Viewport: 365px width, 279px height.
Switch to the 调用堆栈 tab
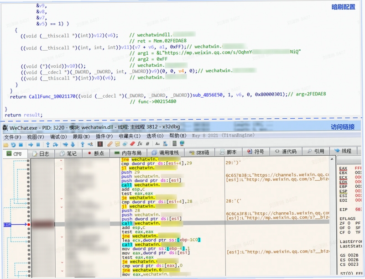(x=165, y=153)
